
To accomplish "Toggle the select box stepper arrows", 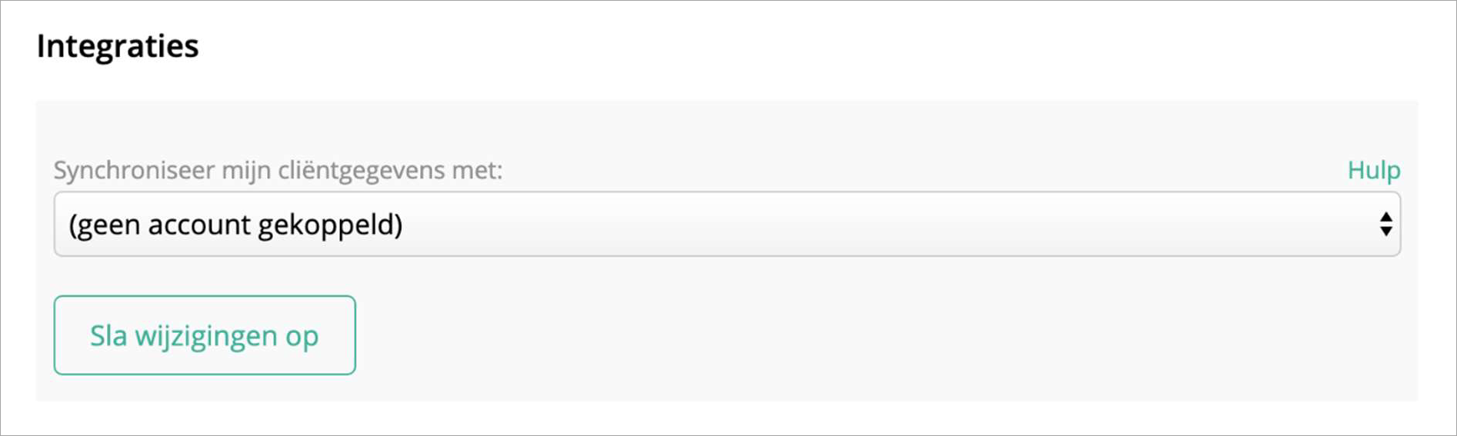I will click(x=1385, y=225).
